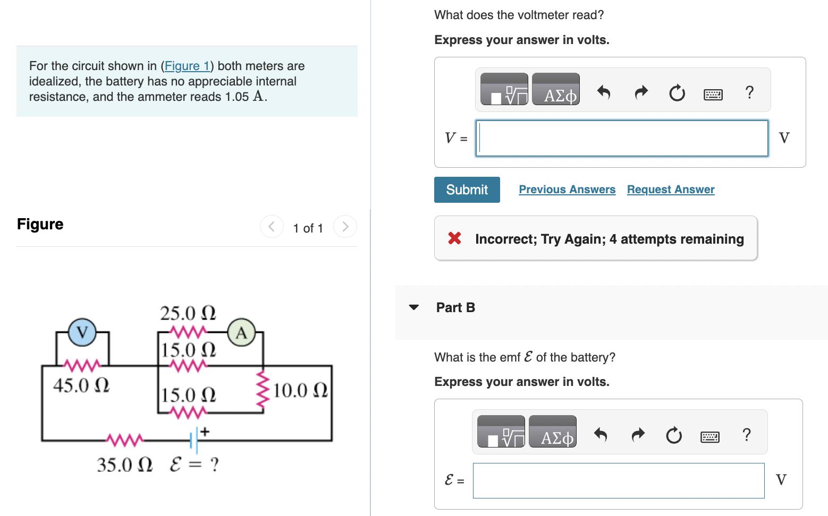The height and width of the screenshot is (516, 828).
Task: Undo input in Part B equation toolbar
Action: pos(601,434)
